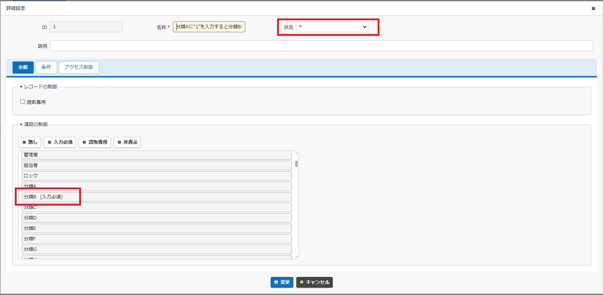The height and width of the screenshot is (295, 603).
Task: Click the 入力必須 button
Action: coord(60,142)
